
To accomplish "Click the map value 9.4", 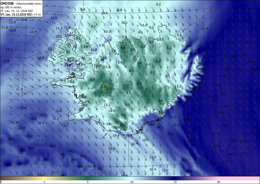I will pyautogui.click(x=83, y=9).
